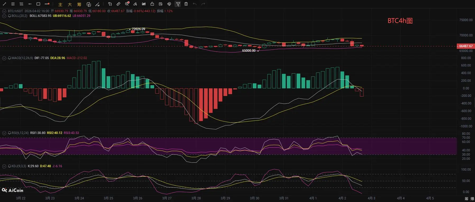Click the LB:66051.29 lower band value
This screenshot has width=475, height=202.
[x=81, y=16]
